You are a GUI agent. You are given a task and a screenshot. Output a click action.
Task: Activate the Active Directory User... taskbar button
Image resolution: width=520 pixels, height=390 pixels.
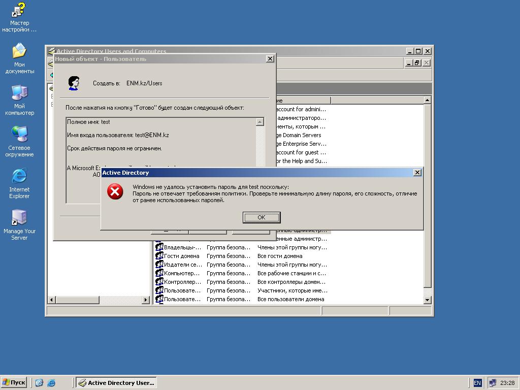pos(116,383)
